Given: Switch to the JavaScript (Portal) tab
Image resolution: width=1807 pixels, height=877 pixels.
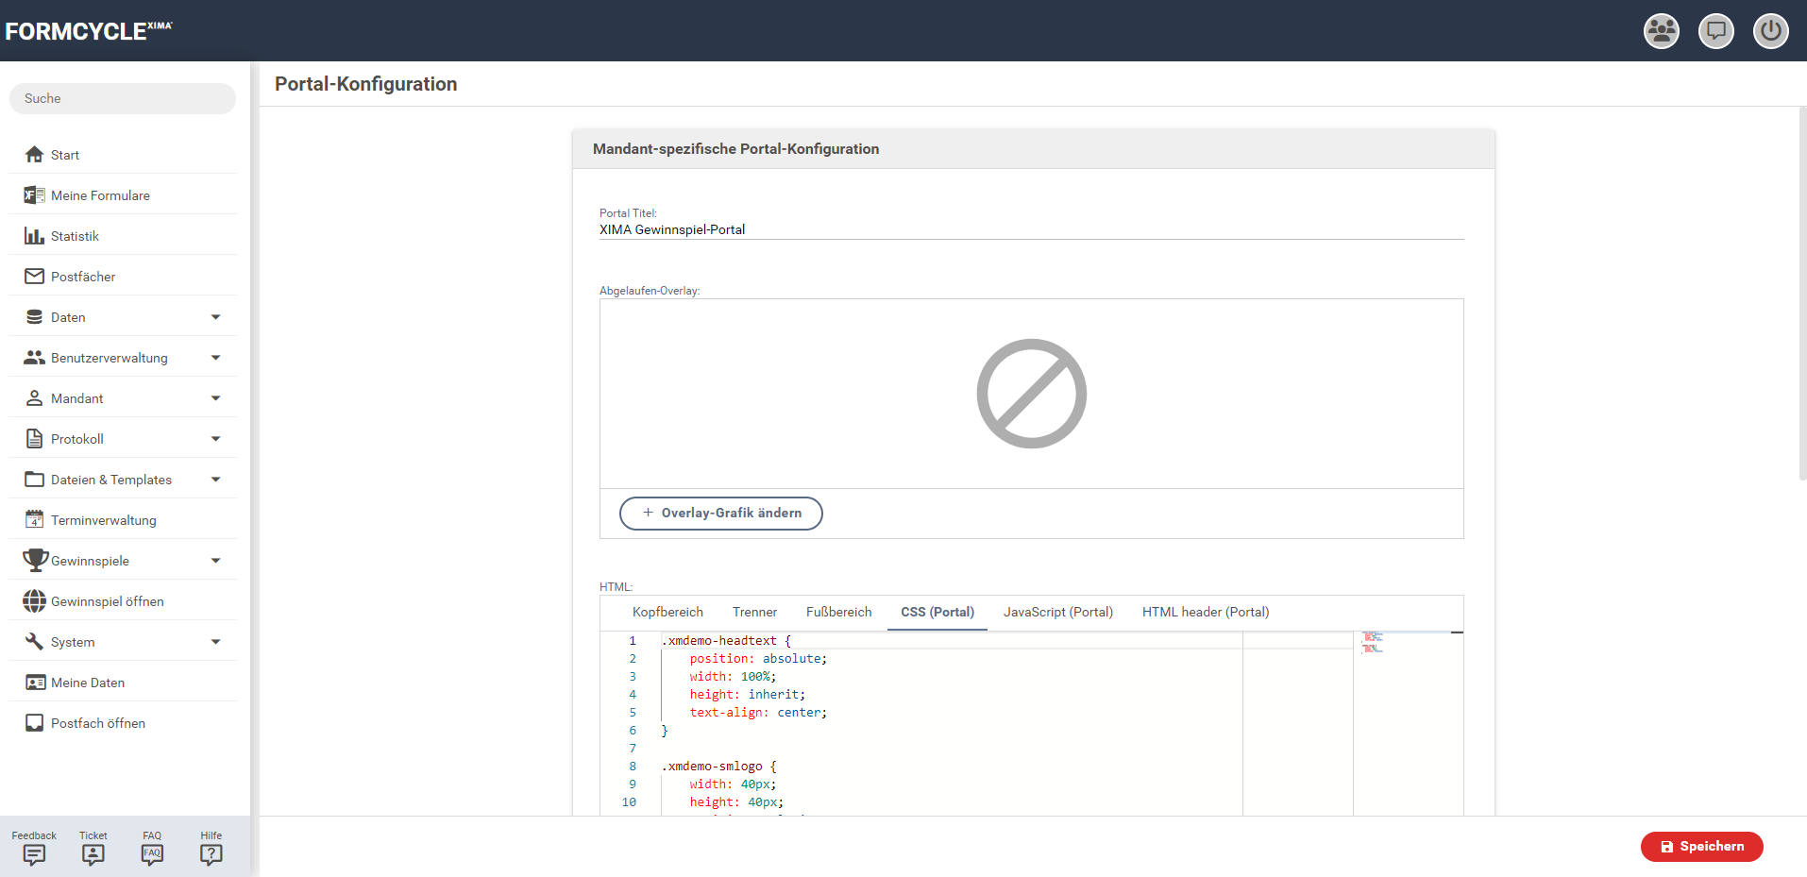Looking at the screenshot, I should click(1057, 613).
